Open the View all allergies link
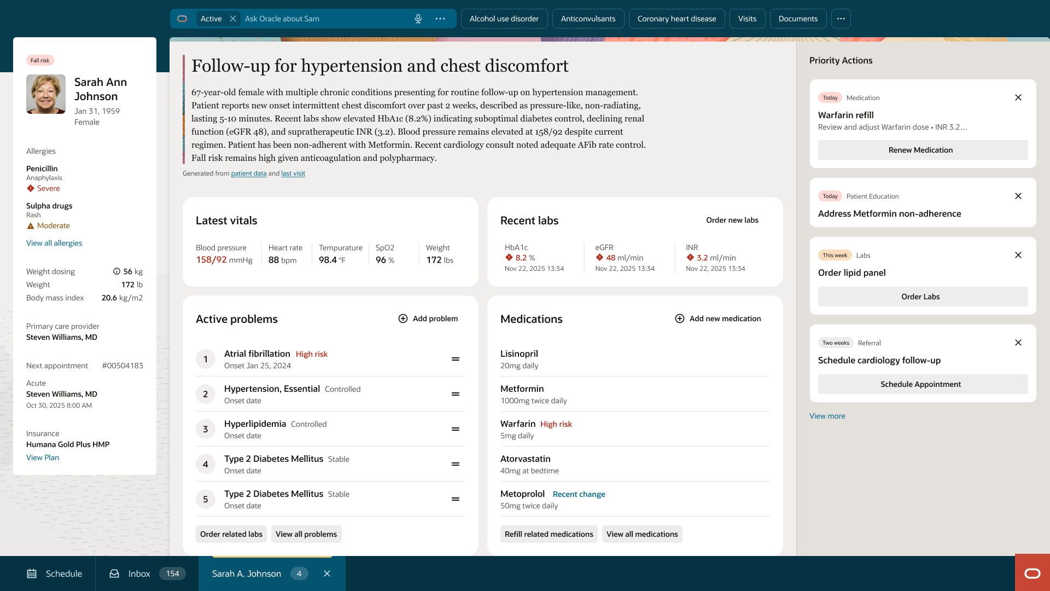This screenshot has height=591, width=1050. 54,243
